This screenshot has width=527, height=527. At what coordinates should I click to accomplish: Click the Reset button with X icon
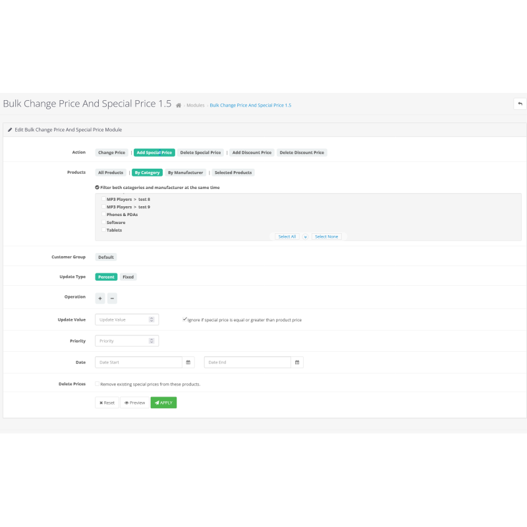pyautogui.click(x=106, y=402)
